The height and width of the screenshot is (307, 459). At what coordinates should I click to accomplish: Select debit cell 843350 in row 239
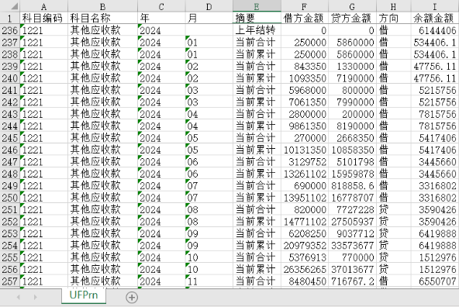tap(305, 66)
